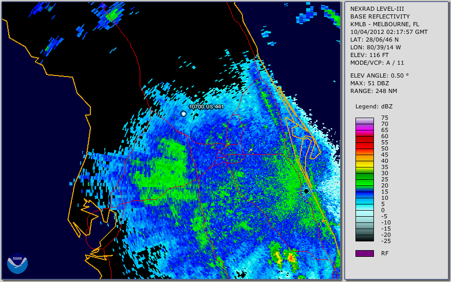Click the 'LAT: 28/06/46 N' text
451x282 pixels.
(x=374, y=40)
